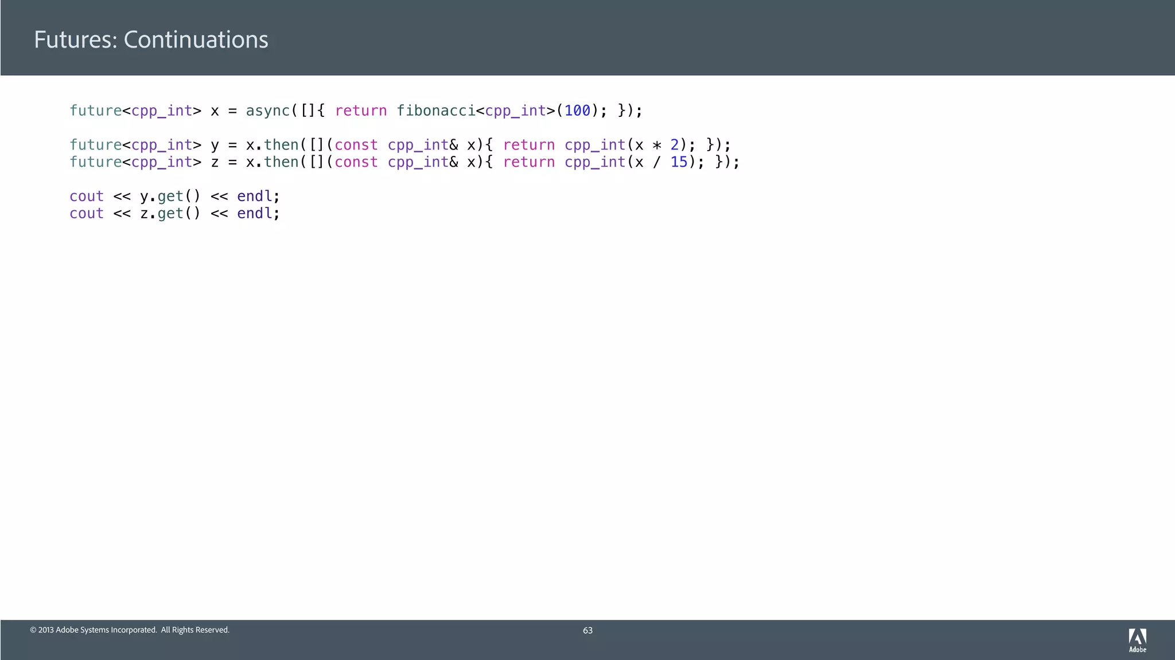Image resolution: width=1175 pixels, height=660 pixels.
Task: Click 'const' keyword in the y line
Action: click(x=356, y=145)
